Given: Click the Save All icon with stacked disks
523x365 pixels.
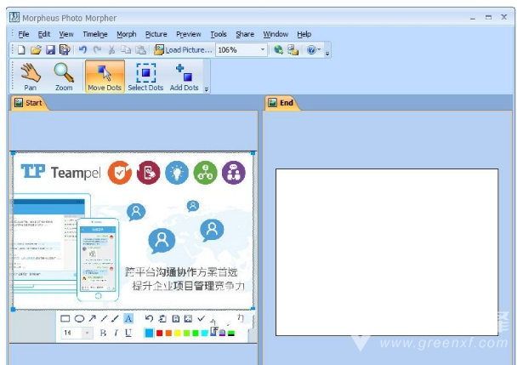Looking at the screenshot, I should point(65,50).
